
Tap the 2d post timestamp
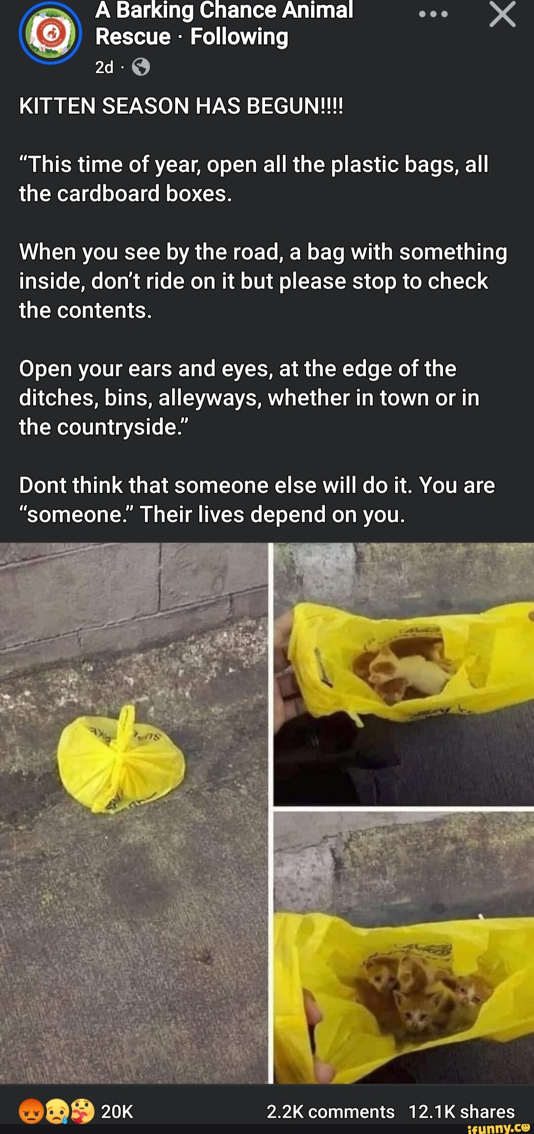104,67
